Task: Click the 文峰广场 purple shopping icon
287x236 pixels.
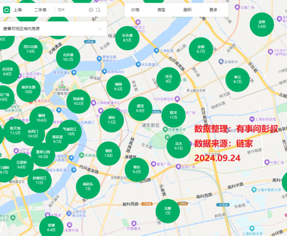Action: 237,7
